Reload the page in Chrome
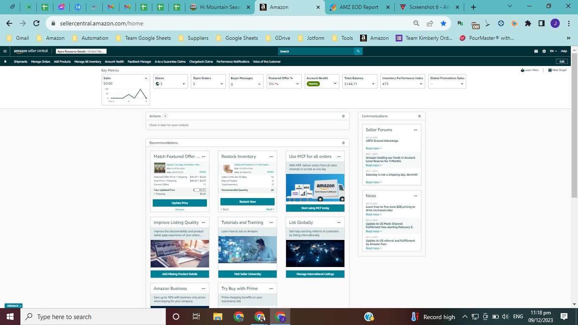This screenshot has height=325, width=578. [36, 24]
